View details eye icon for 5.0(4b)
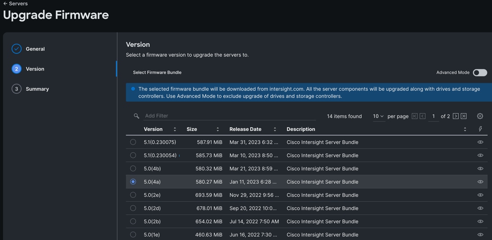Viewport: 492px width, 240px height. click(480, 169)
